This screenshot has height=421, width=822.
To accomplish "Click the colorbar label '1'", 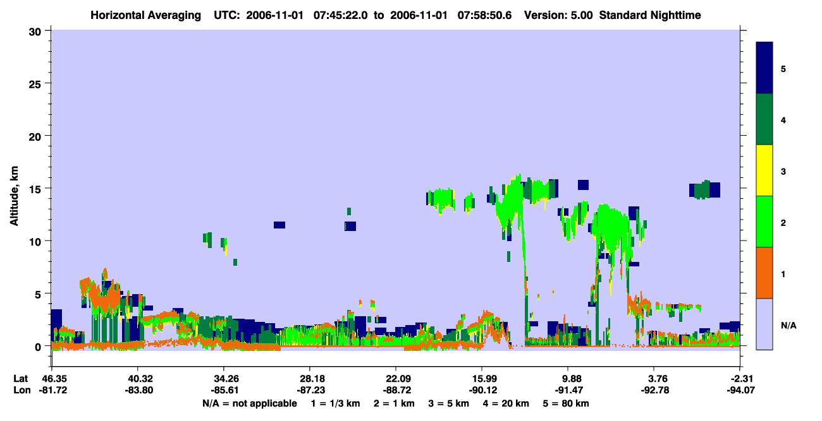I will [x=783, y=273].
